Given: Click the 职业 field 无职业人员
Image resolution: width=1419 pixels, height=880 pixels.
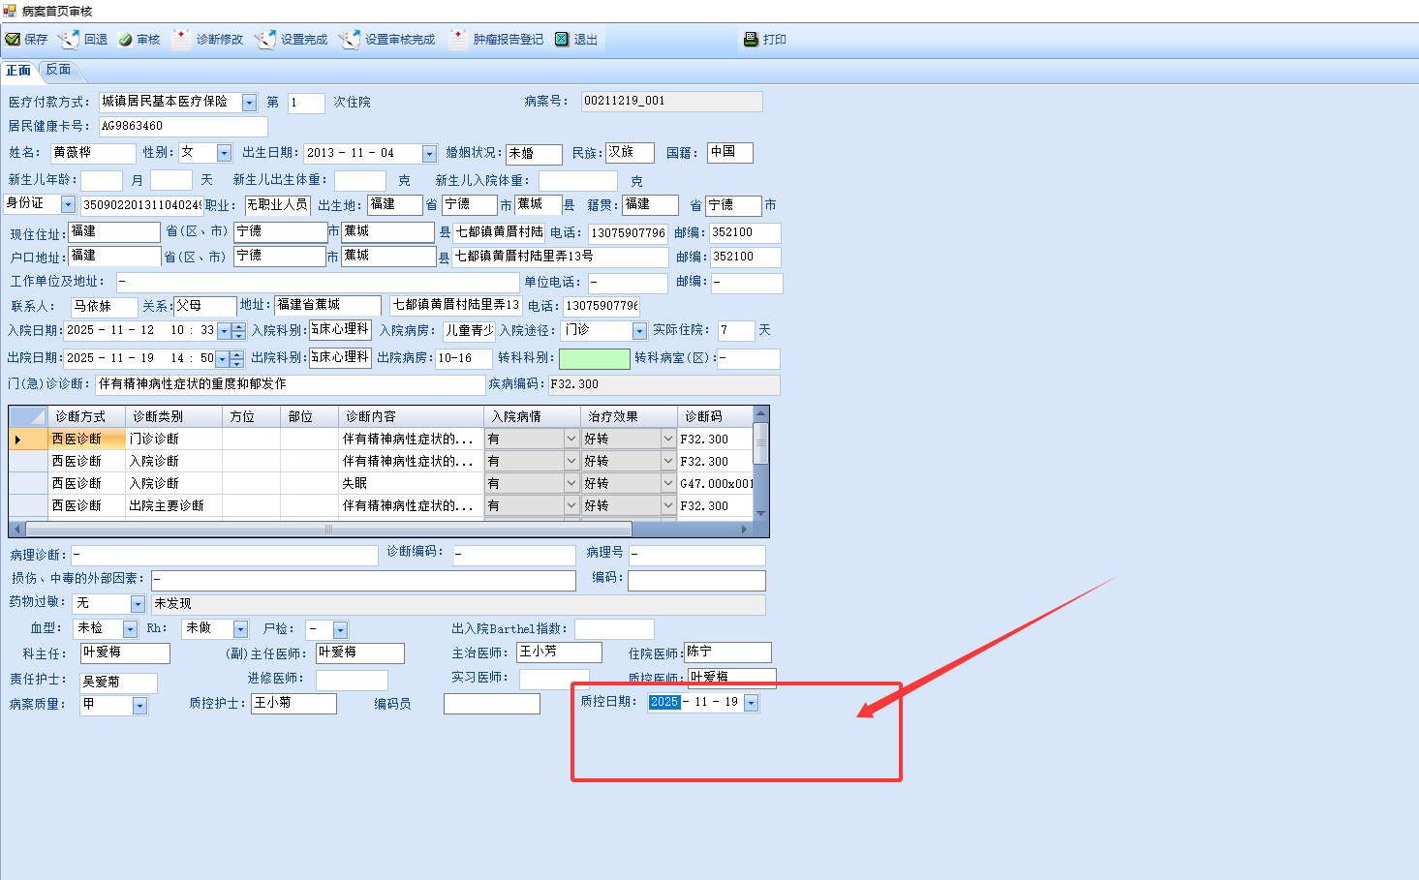Looking at the screenshot, I should 277,205.
